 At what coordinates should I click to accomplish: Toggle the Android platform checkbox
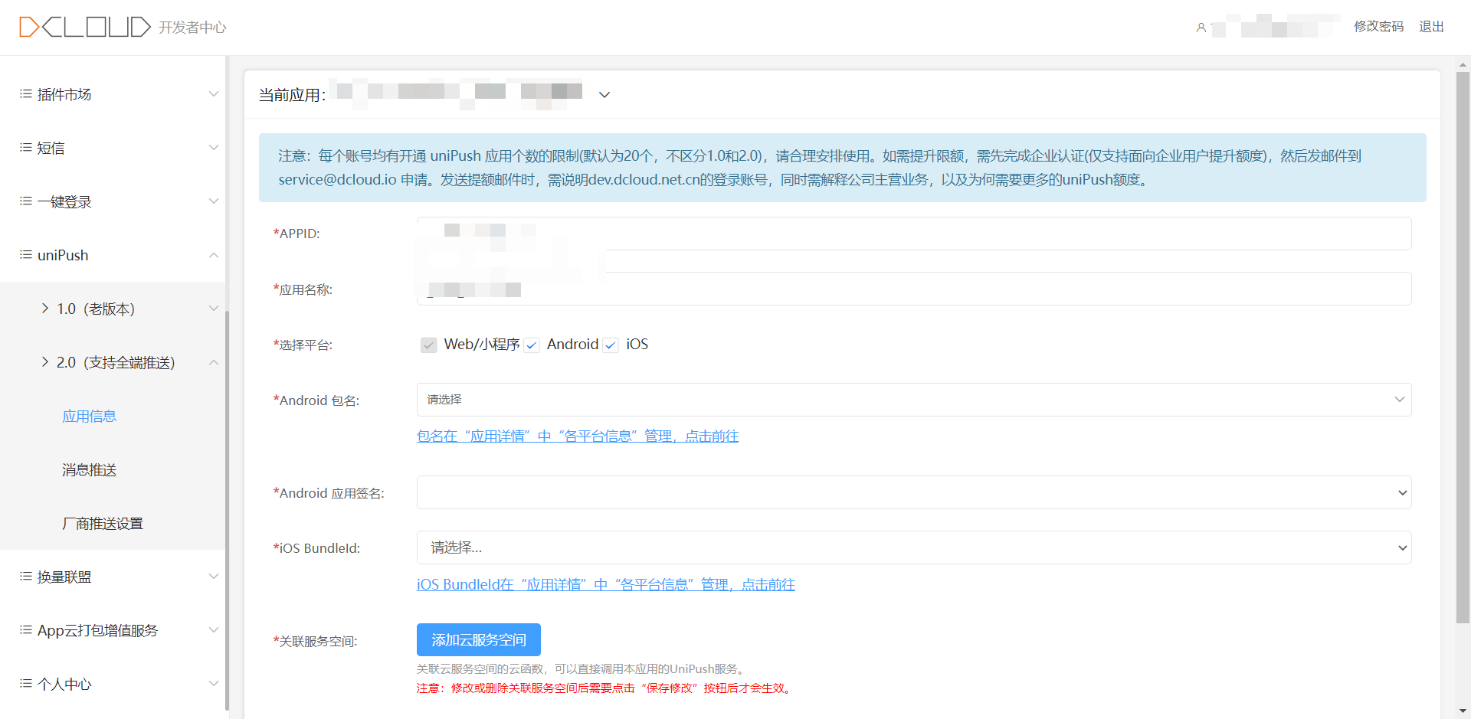(x=532, y=345)
